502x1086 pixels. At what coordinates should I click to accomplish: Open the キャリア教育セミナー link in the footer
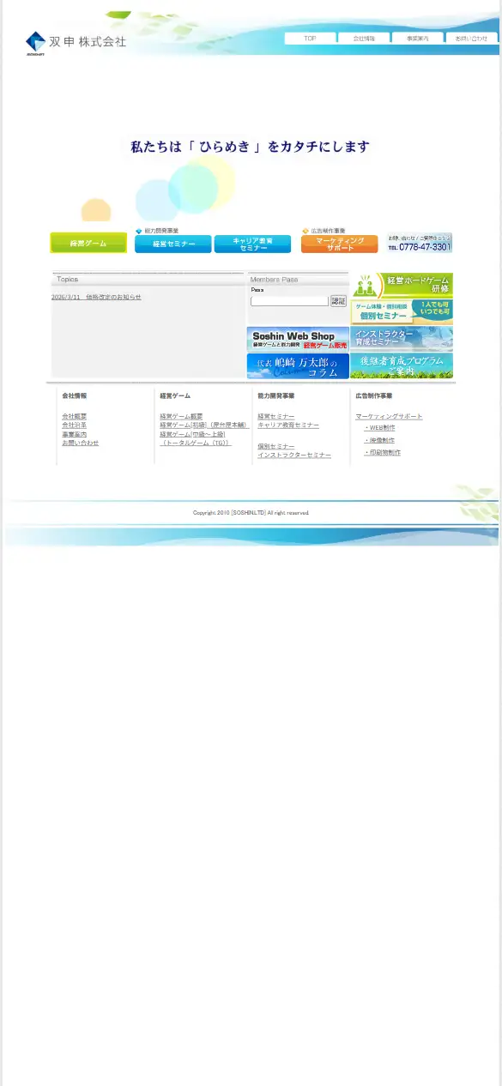click(x=288, y=425)
